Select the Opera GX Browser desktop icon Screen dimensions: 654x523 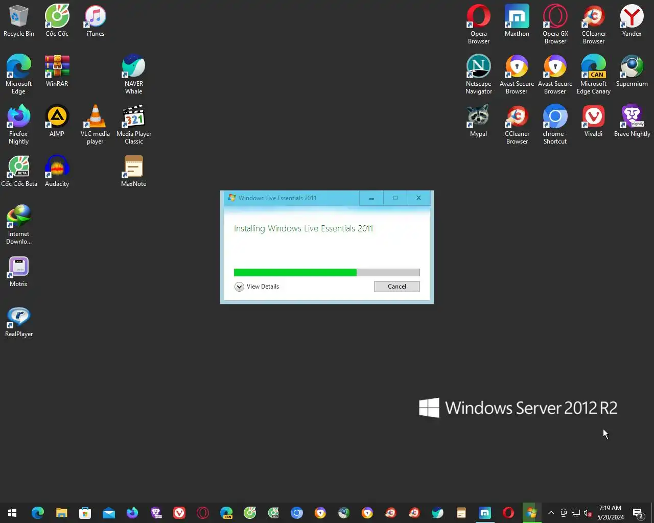[x=555, y=25]
